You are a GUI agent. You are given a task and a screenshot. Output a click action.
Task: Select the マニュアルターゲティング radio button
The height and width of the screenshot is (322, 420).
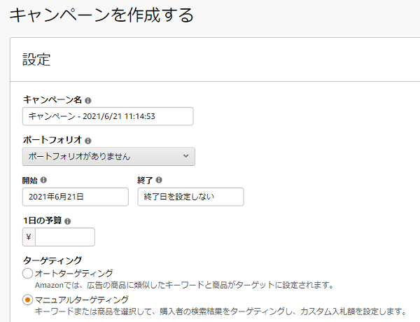pos(28,300)
